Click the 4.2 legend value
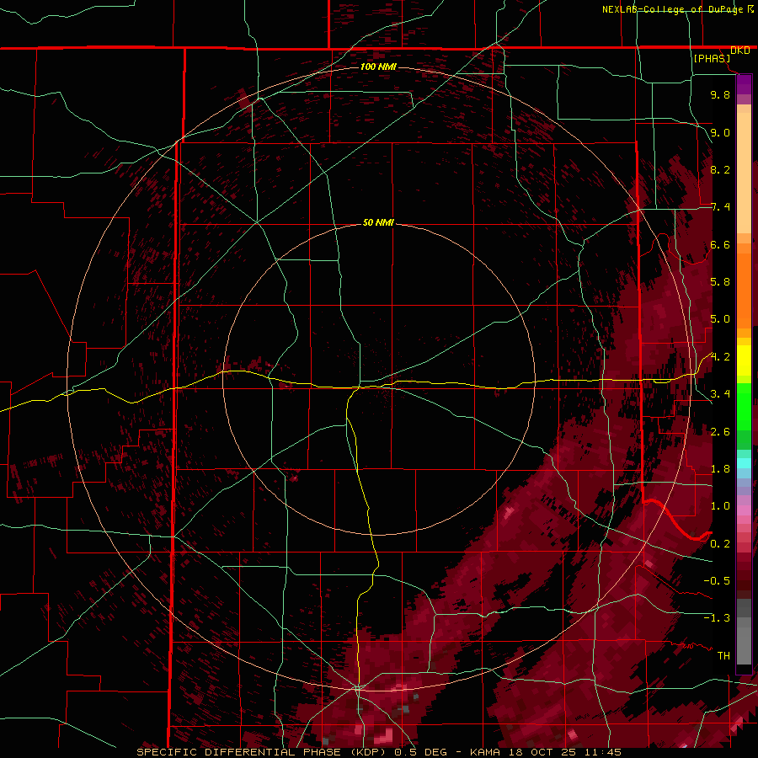This screenshot has width=758, height=758. coord(720,357)
